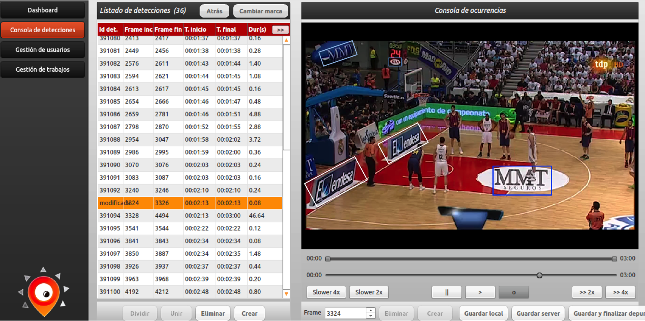Click the Dividir button
This screenshot has width=645, height=321.
click(x=140, y=313)
